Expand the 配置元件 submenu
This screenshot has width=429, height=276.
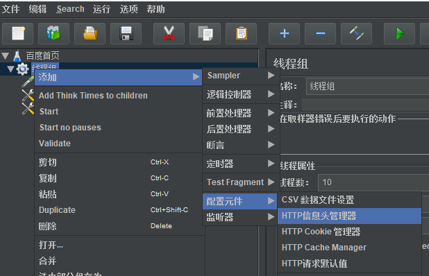[239, 201]
